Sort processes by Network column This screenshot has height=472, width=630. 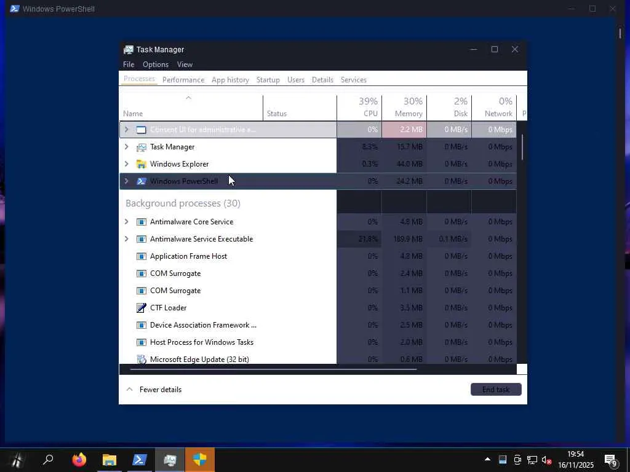point(495,108)
